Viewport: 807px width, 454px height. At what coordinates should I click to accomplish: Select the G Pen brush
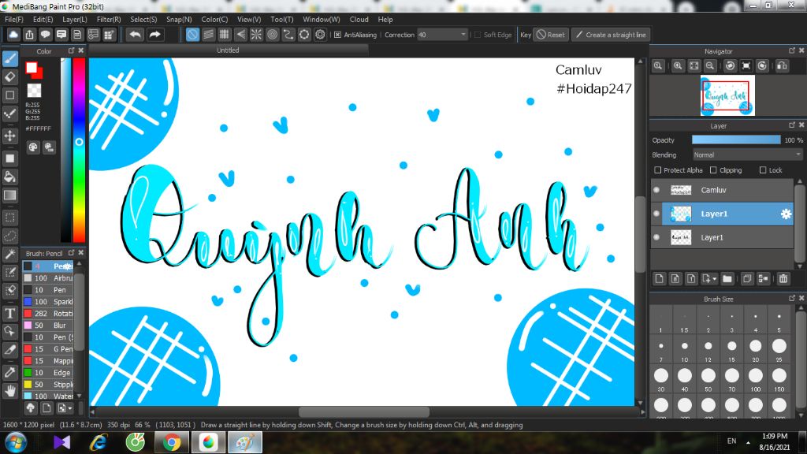click(x=48, y=349)
